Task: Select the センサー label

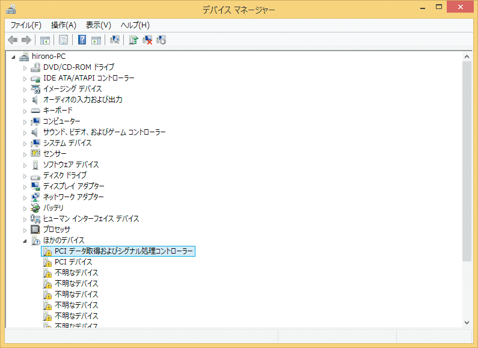Action: click(55, 153)
